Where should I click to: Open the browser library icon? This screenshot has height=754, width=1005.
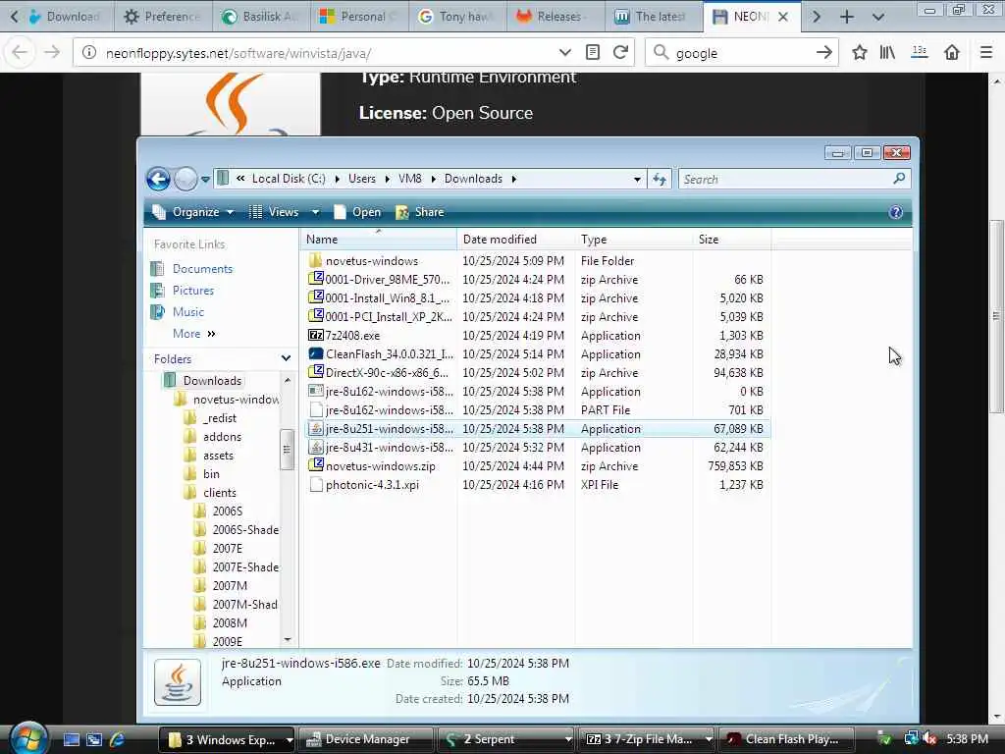click(887, 53)
